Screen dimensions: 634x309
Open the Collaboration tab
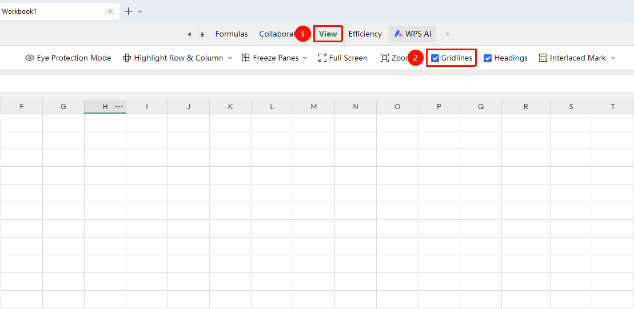click(276, 34)
